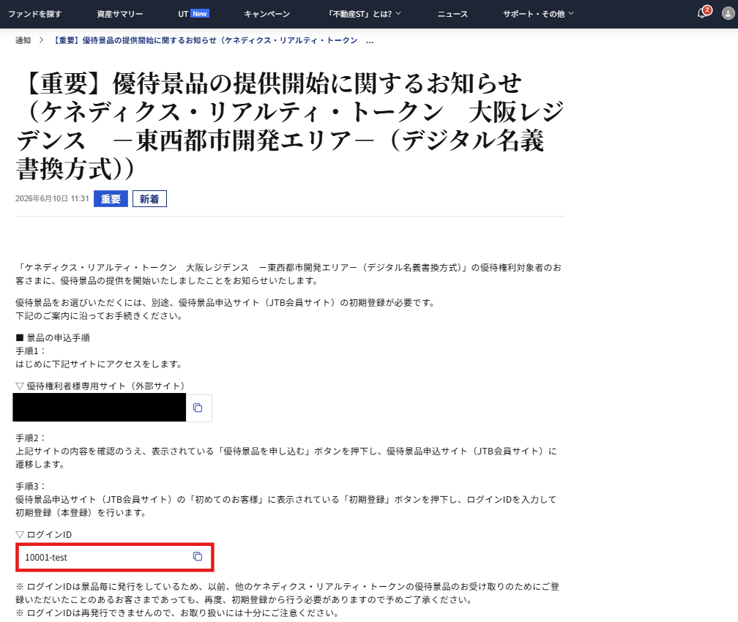Click the main article headline
This screenshot has height=622, width=738.
click(290, 126)
